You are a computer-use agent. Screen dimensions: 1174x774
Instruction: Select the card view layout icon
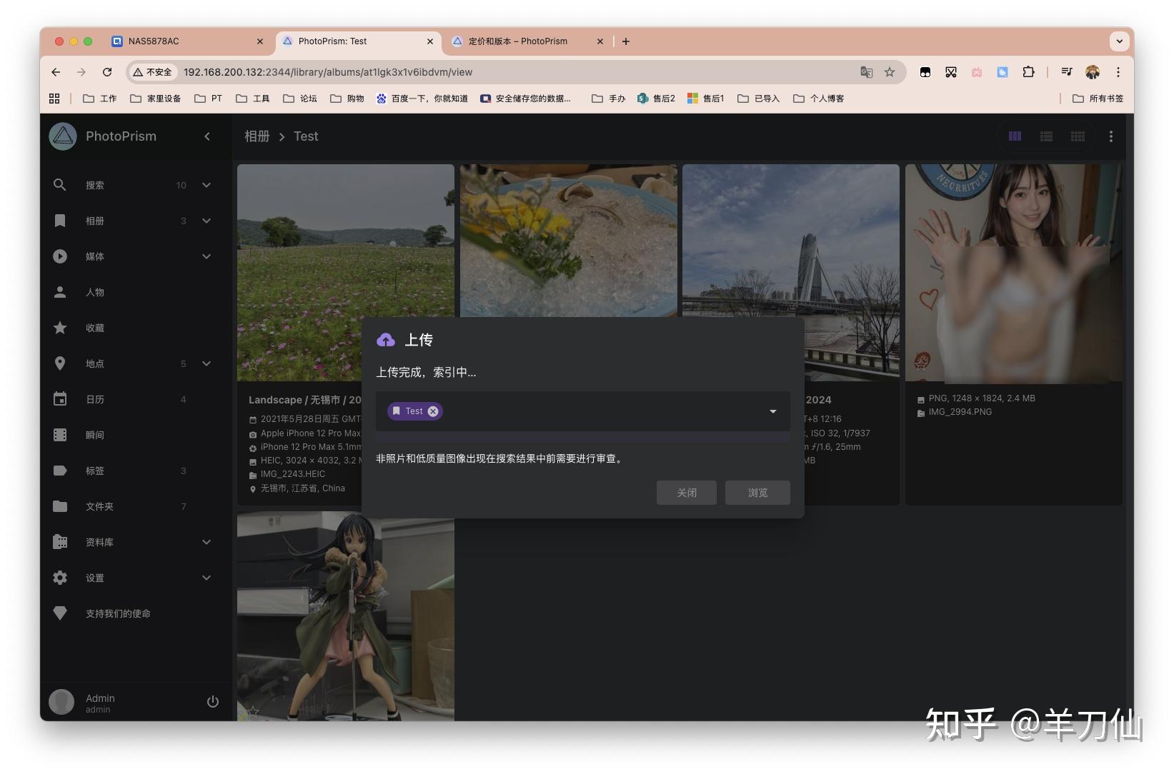click(x=1015, y=136)
